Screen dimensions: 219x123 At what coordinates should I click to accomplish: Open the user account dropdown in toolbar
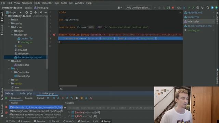click(119, 8)
